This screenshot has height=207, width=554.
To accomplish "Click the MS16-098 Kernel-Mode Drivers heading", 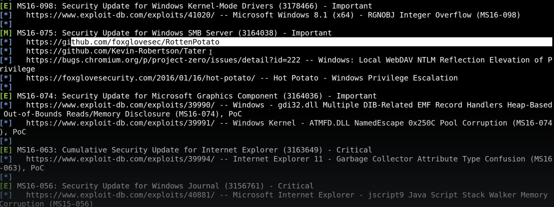I will 195,6.
